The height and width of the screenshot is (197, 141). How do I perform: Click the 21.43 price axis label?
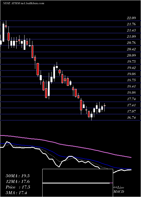131,30
